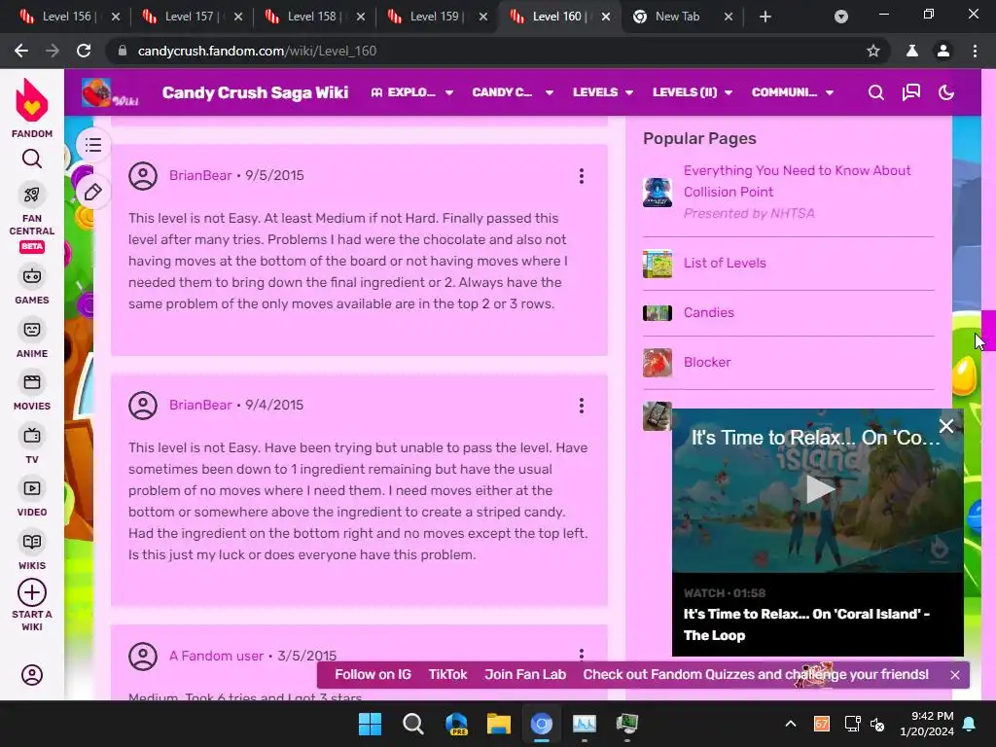Go back to previous page
This screenshot has height=747, width=996.
pyautogui.click(x=21, y=51)
